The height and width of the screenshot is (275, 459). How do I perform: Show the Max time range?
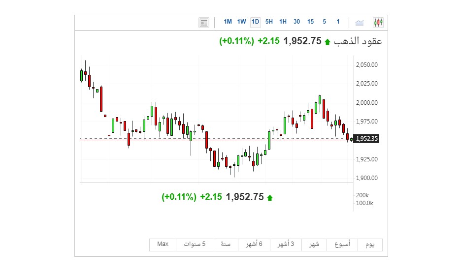click(x=163, y=244)
